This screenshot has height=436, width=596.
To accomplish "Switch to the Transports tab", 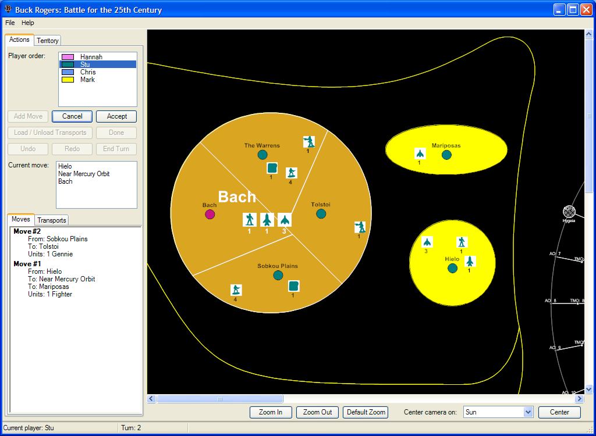I will point(52,220).
